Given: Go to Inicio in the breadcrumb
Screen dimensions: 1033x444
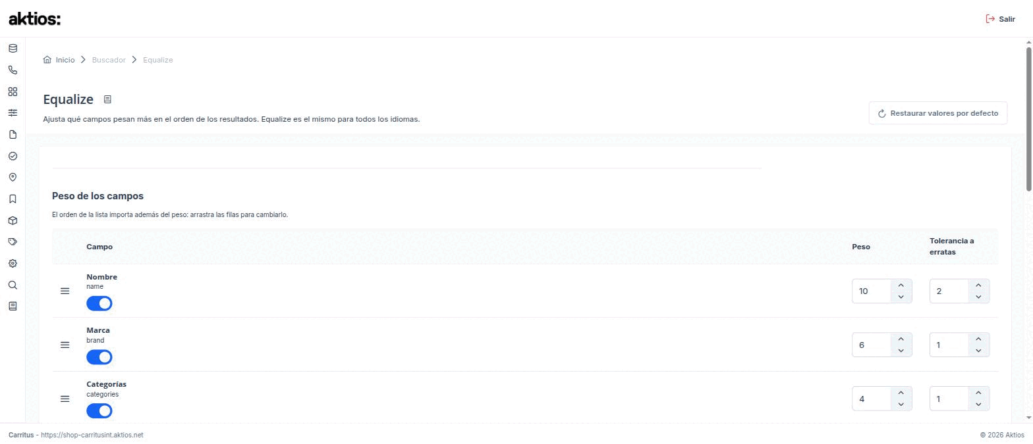Looking at the screenshot, I should coord(59,60).
